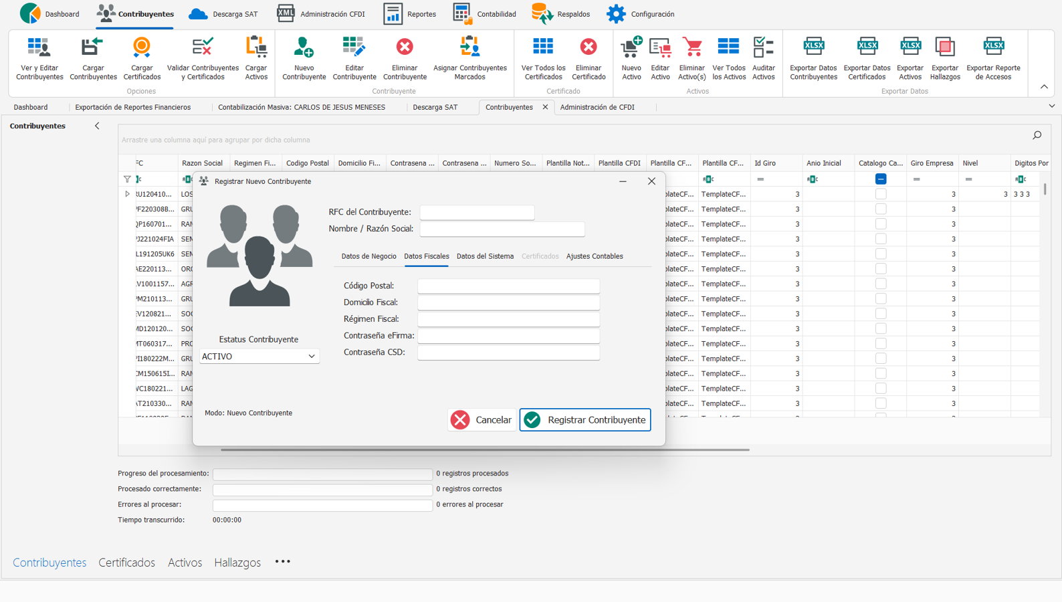Open the Contabilidad menu

click(x=484, y=14)
